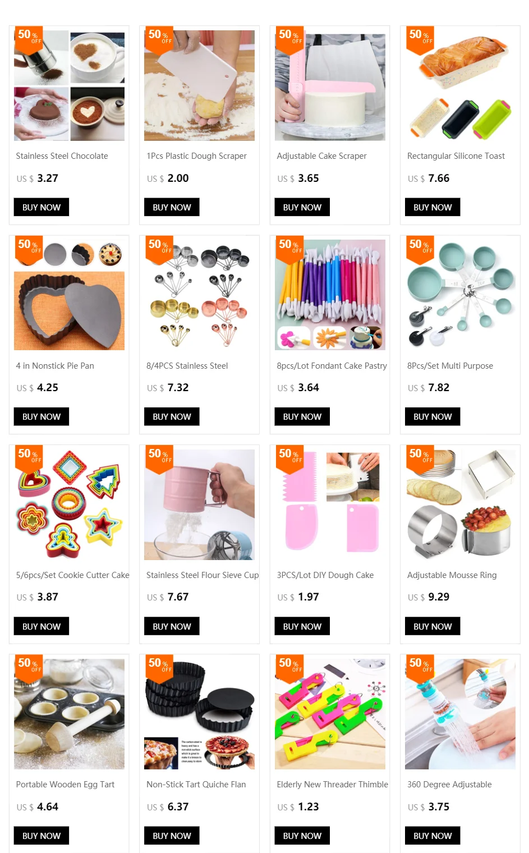Open the 360 Degree Adjustable title link
This screenshot has height=853, width=529.
[x=449, y=785]
